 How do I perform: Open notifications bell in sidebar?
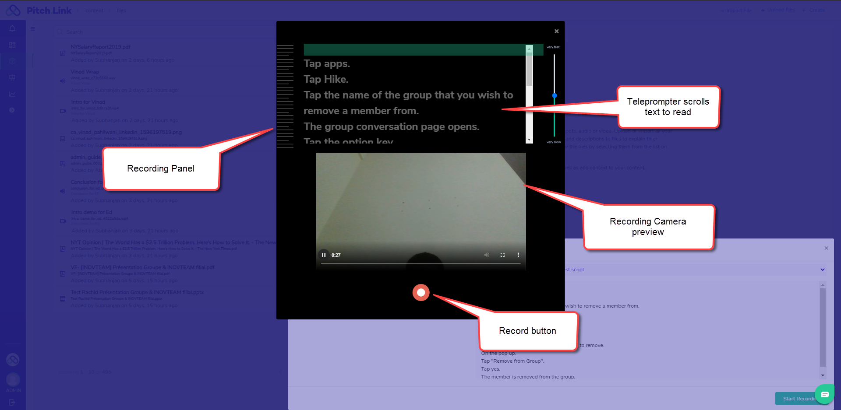click(12, 29)
